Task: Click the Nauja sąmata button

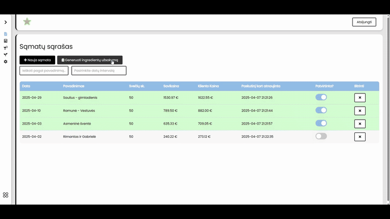Action: (x=37, y=60)
